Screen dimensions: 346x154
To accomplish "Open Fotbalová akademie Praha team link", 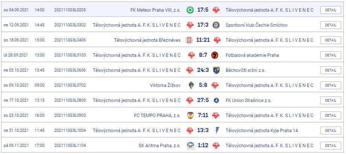I will coord(252,55).
